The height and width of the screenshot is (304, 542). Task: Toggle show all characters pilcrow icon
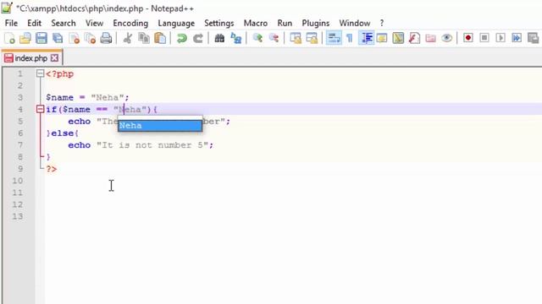point(350,38)
